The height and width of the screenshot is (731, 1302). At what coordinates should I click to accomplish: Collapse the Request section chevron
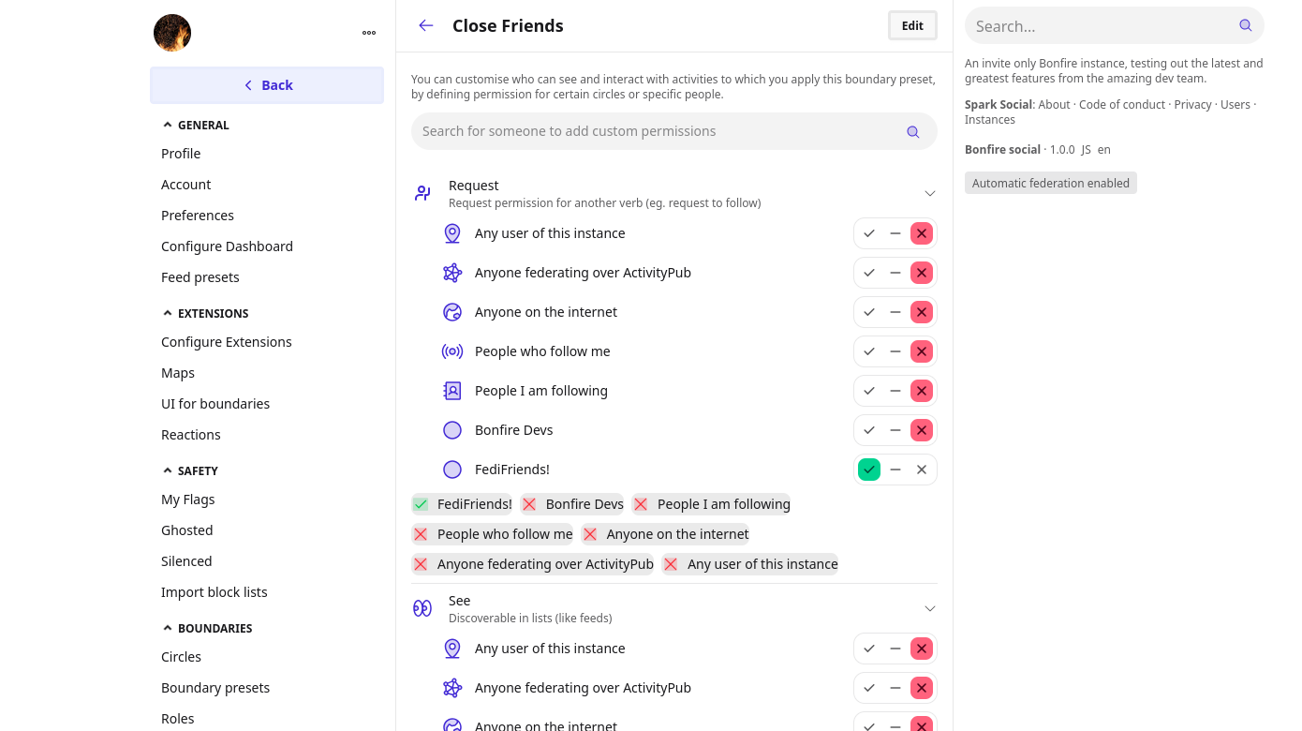[x=930, y=193]
